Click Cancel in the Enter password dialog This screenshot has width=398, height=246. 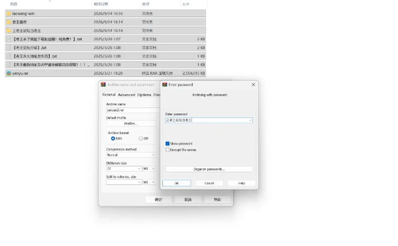tap(209, 183)
